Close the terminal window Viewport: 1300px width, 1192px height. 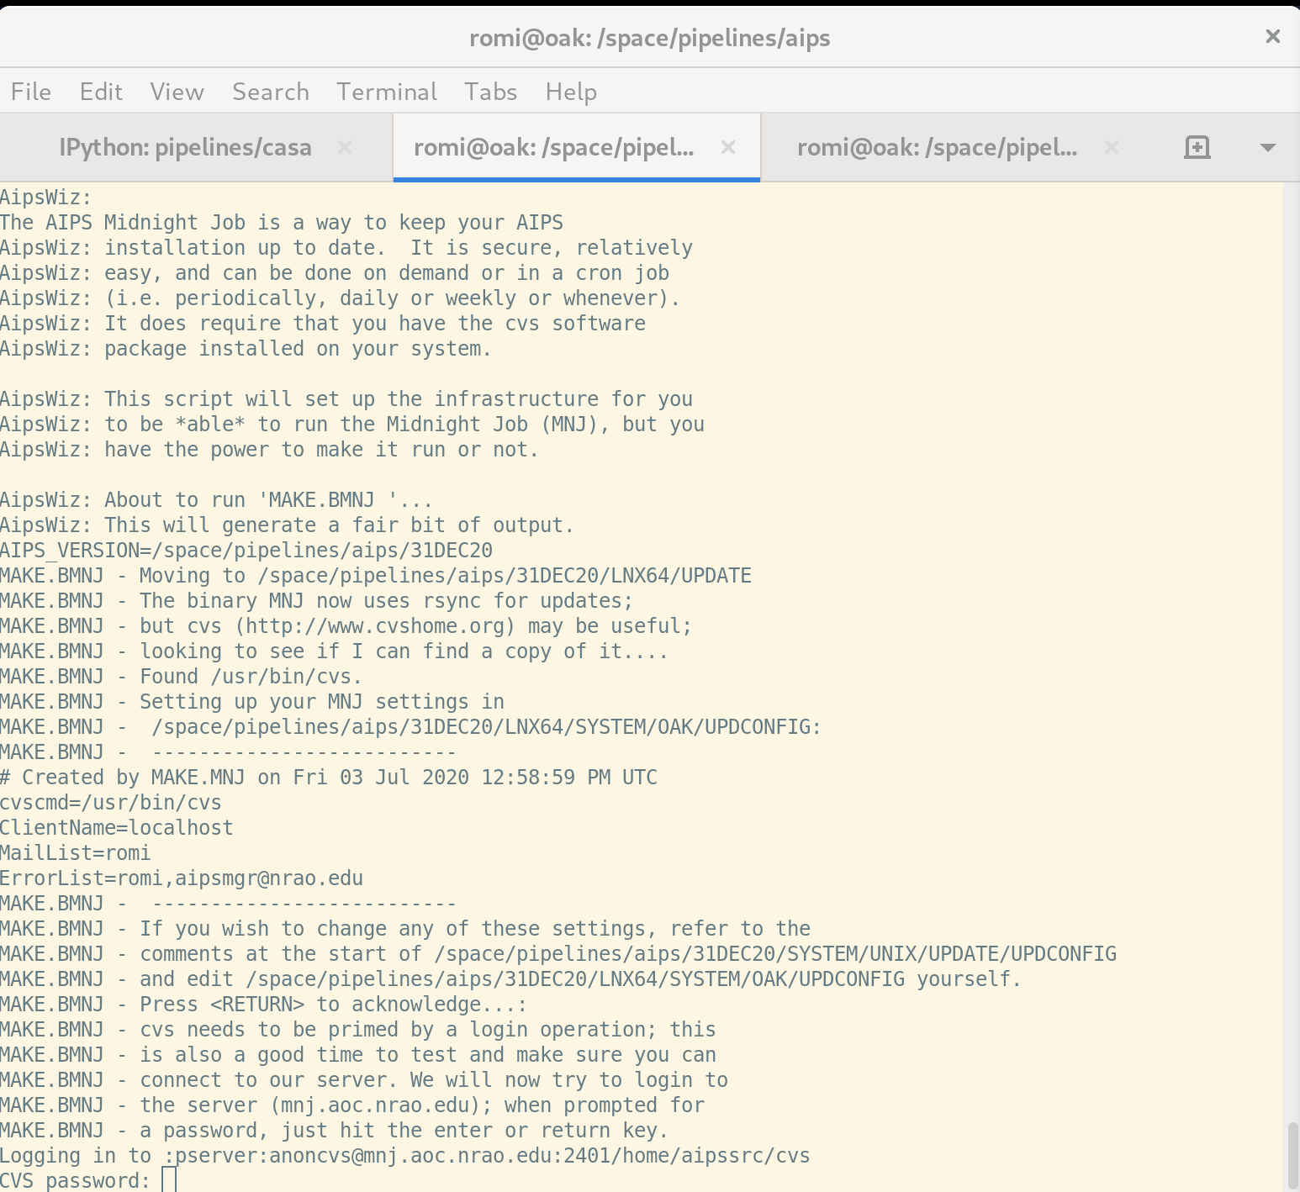point(1272,36)
